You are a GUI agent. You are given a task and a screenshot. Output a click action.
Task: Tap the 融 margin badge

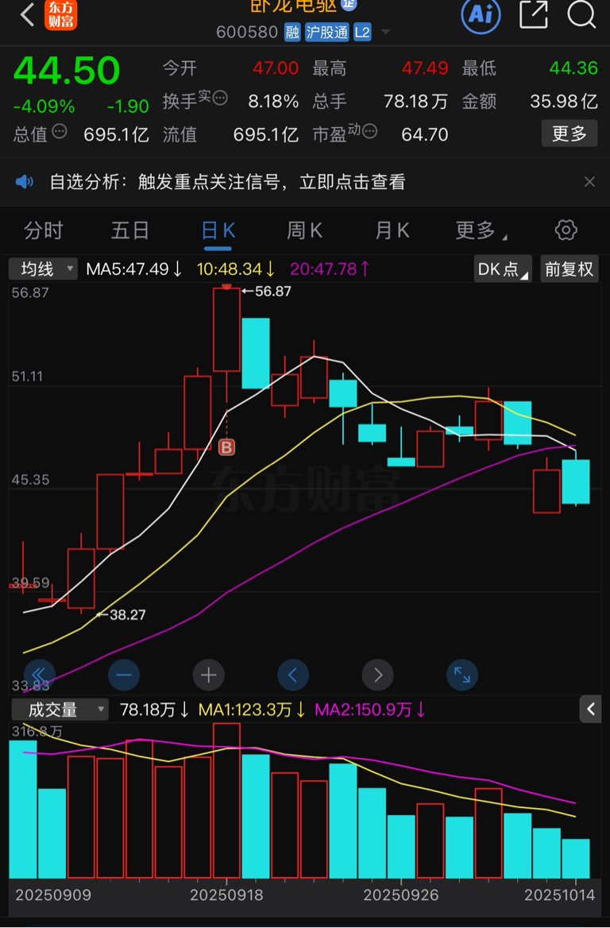click(292, 32)
